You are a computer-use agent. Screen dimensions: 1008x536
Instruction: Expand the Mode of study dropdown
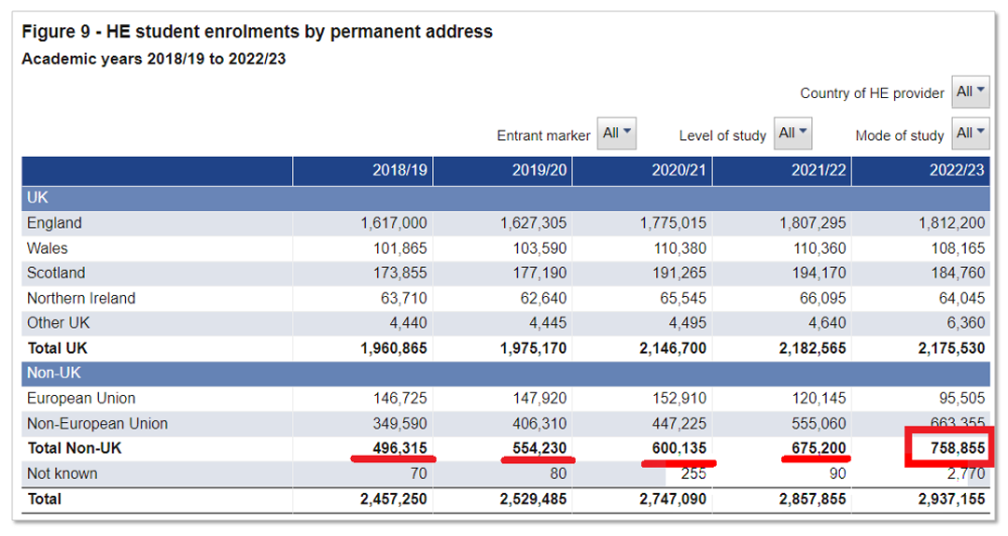click(x=970, y=134)
